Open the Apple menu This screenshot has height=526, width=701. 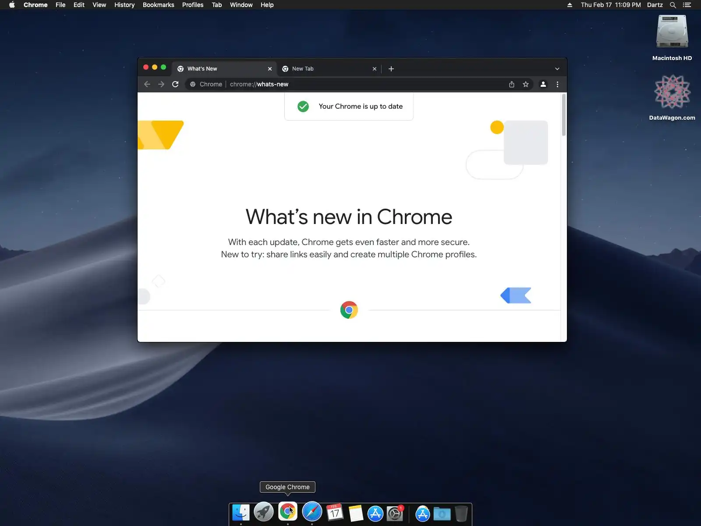[12, 5]
